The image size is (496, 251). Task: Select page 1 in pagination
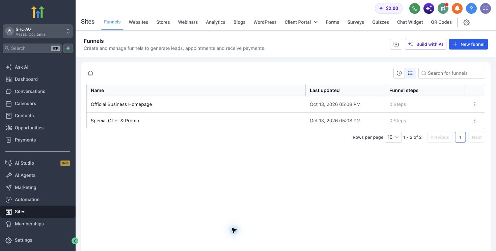[x=460, y=137]
